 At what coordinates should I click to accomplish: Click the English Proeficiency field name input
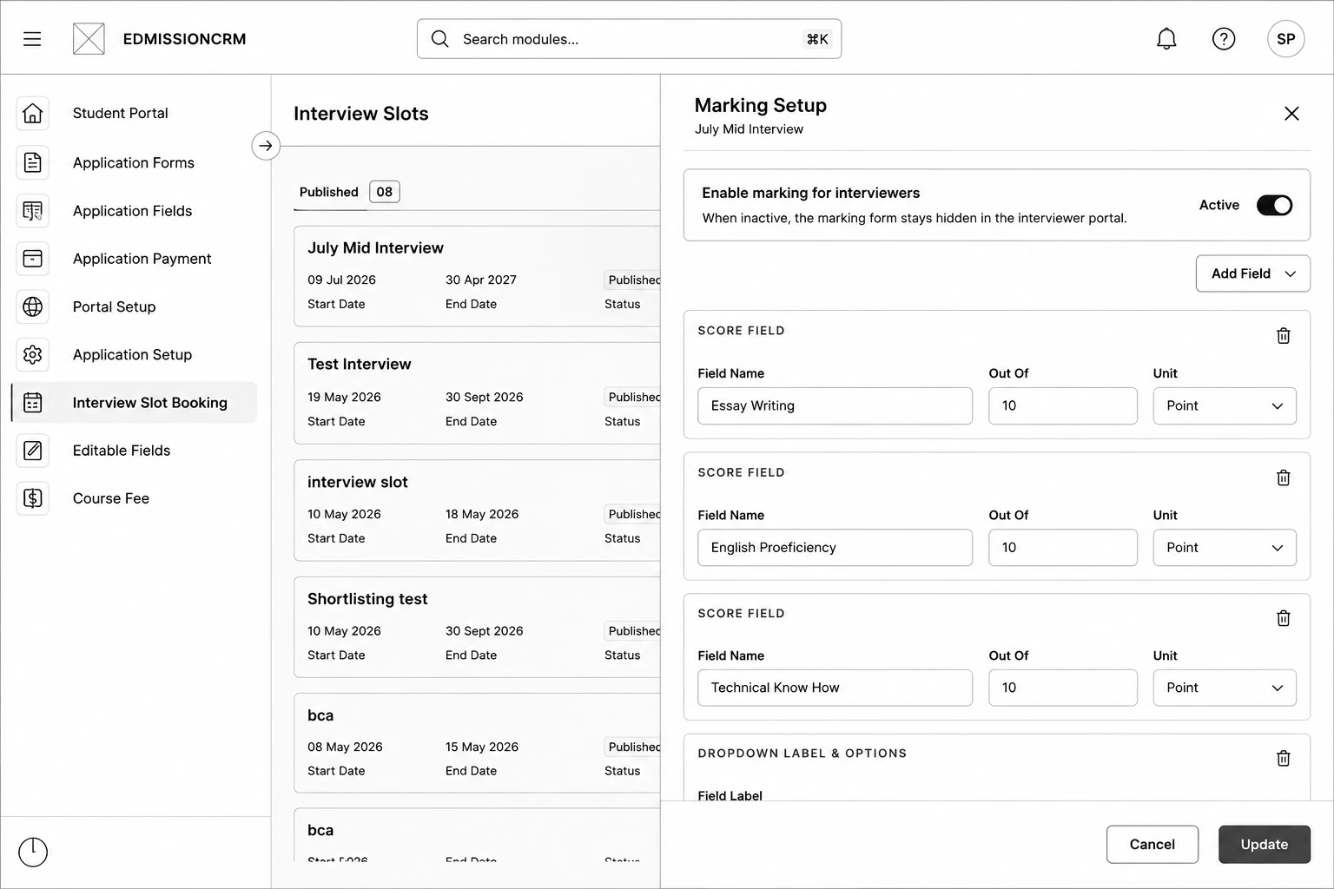tap(835, 548)
